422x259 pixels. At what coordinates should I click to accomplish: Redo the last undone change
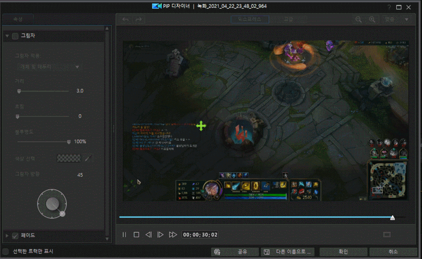click(x=138, y=19)
